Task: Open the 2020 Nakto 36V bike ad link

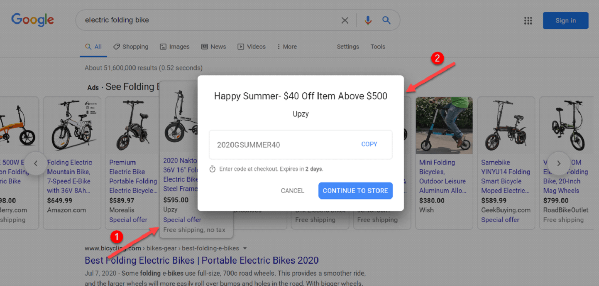Action: click(180, 175)
